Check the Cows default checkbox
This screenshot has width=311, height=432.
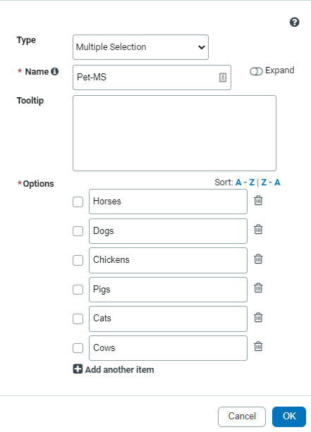click(78, 348)
